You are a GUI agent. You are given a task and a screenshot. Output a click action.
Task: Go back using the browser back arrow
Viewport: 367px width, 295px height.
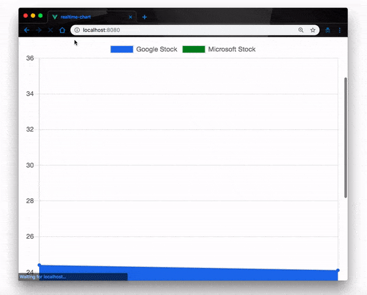pyautogui.click(x=27, y=30)
